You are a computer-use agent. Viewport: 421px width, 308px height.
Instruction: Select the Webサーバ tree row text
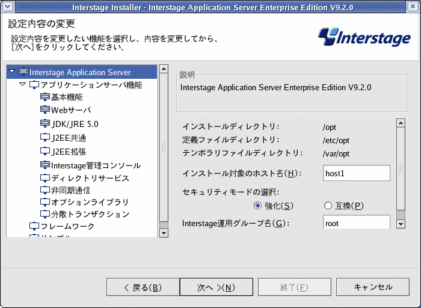tap(71, 109)
